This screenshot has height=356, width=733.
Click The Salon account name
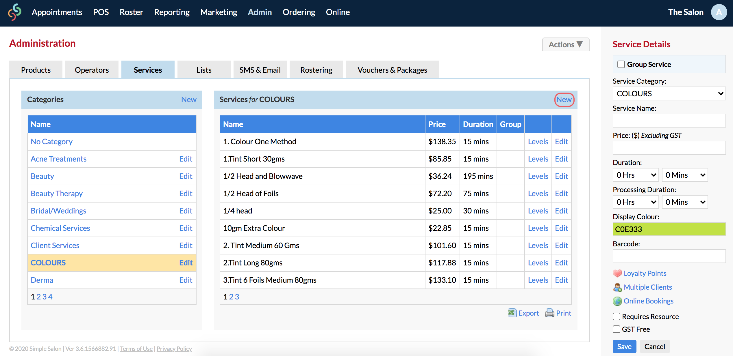686,12
